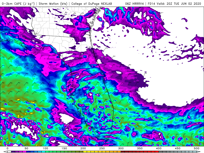
Task: Click the "100" value on the color scale
Action: click(45, 148)
